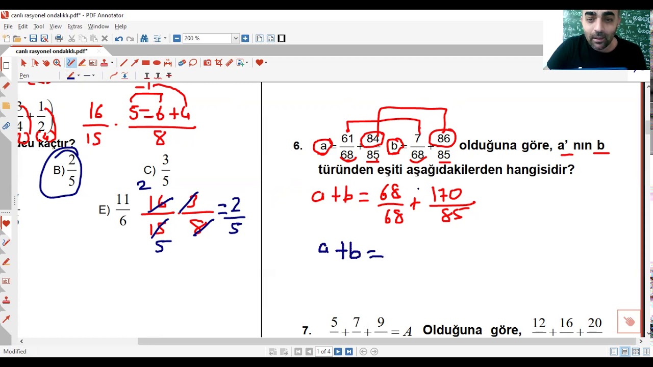
Task: Expand the Stamp tool dropdown arrow
Action: [x=112, y=63]
